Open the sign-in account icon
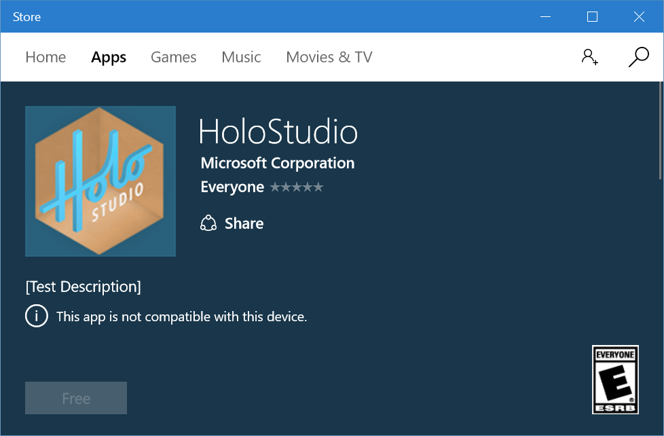664x436 pixels. pos(589,57)
